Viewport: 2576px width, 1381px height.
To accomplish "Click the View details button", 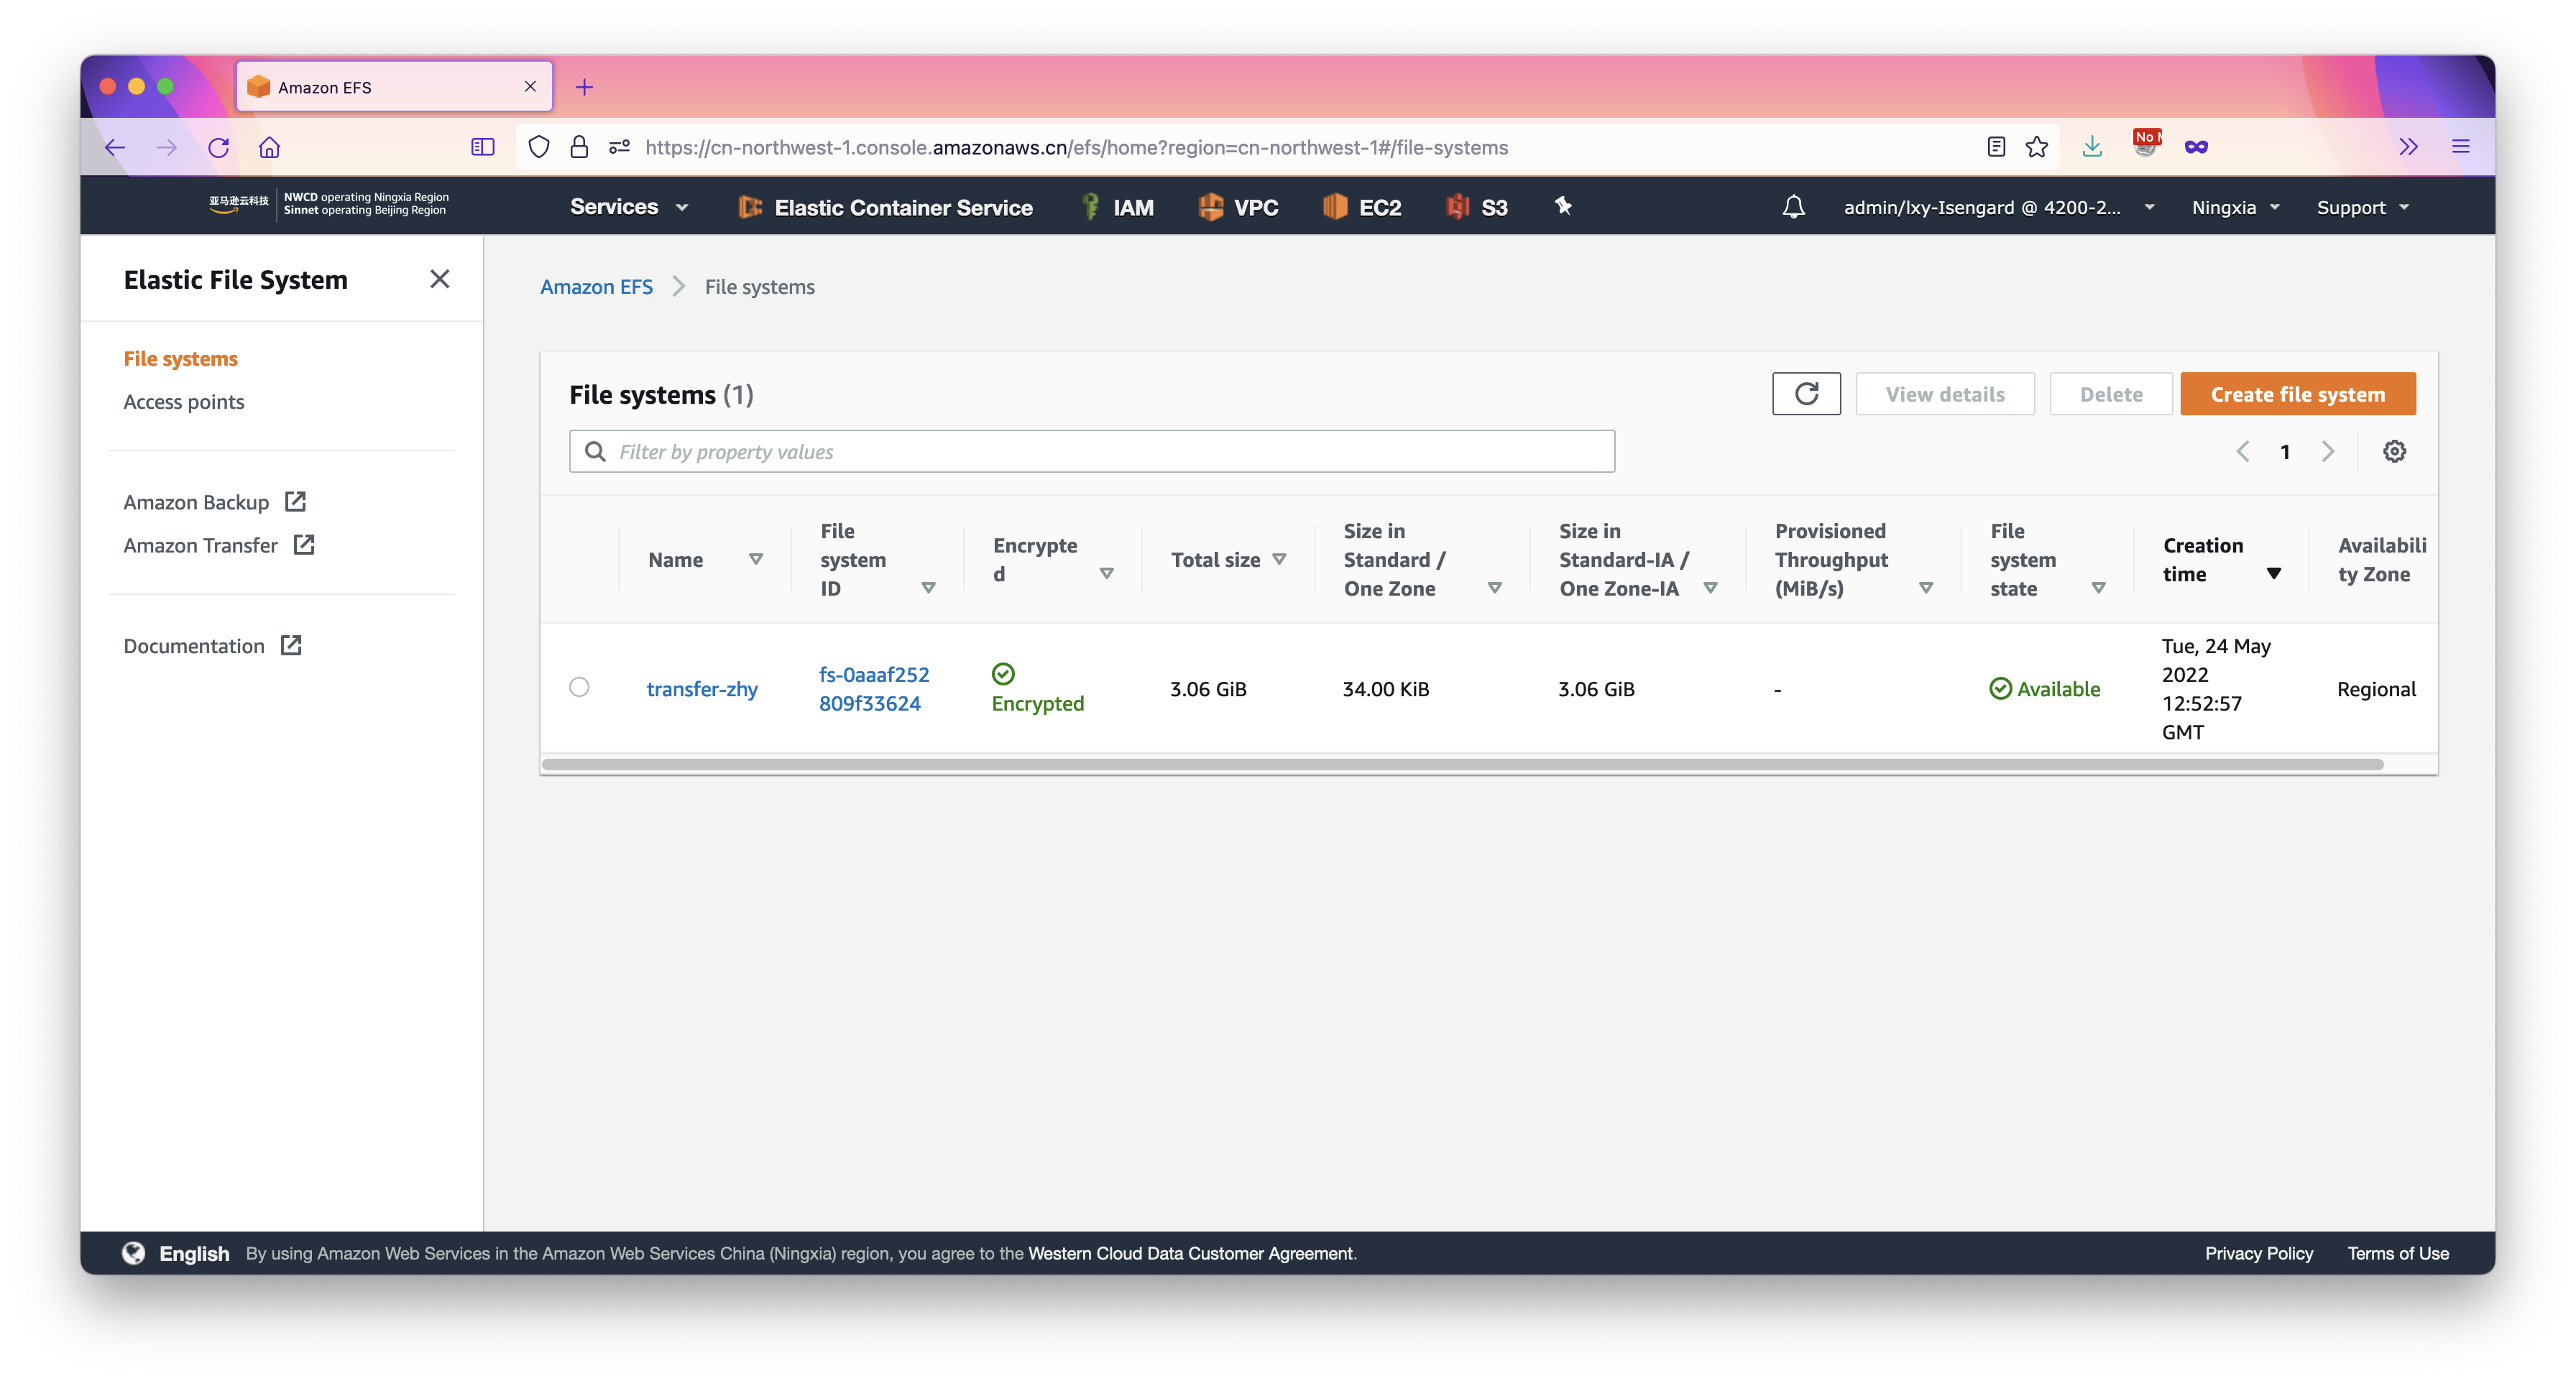I will pyautogui.click(x=1944, y=394).
